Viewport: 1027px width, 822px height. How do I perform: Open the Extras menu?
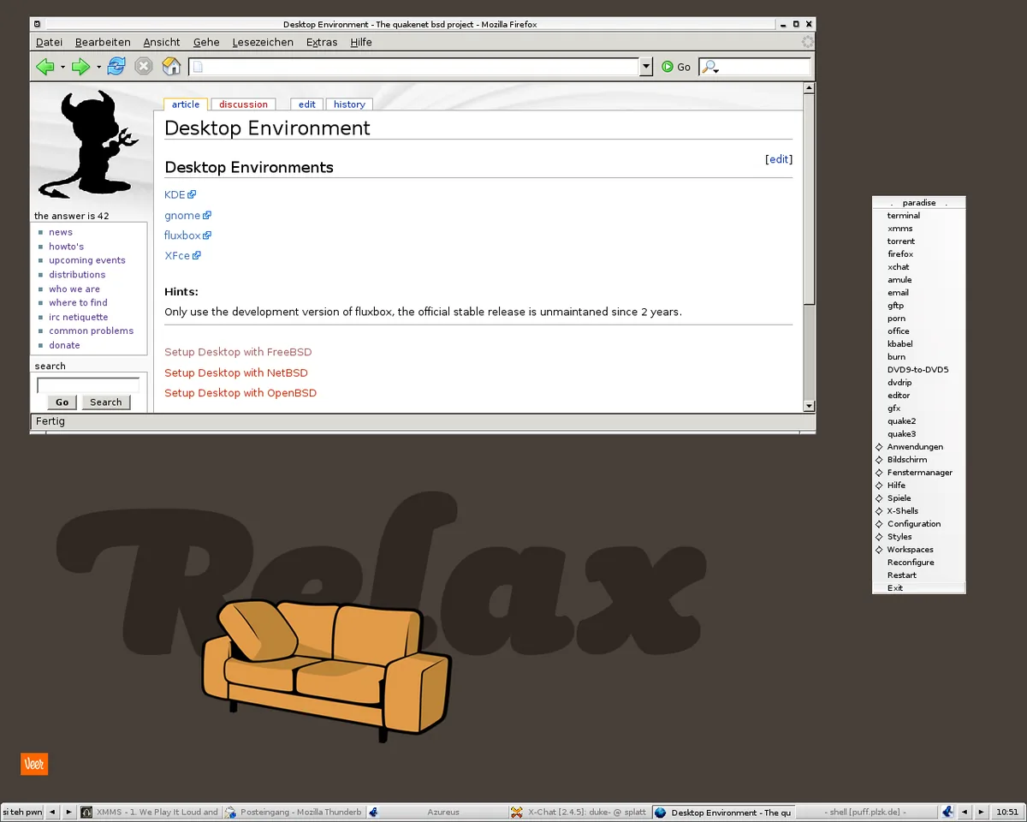point(322,42)
